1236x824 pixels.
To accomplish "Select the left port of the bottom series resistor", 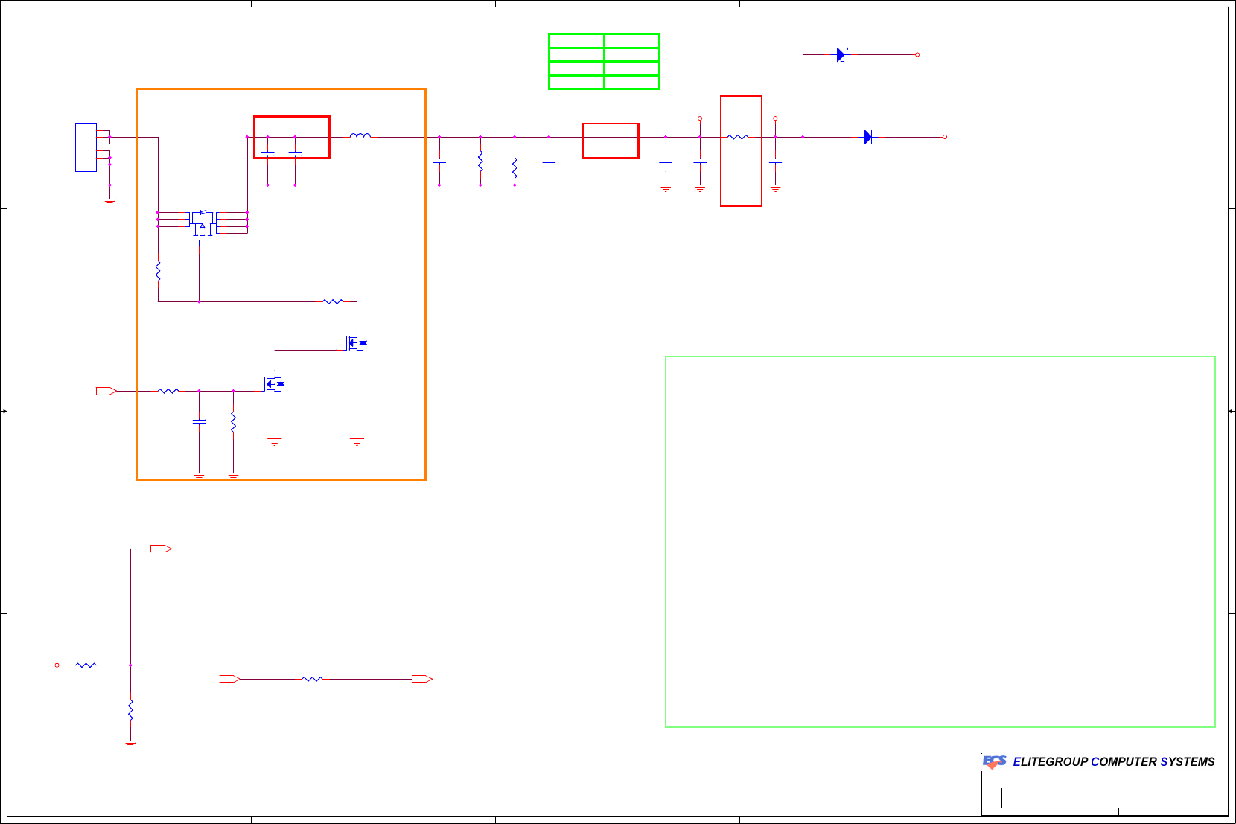I will 230,679.
